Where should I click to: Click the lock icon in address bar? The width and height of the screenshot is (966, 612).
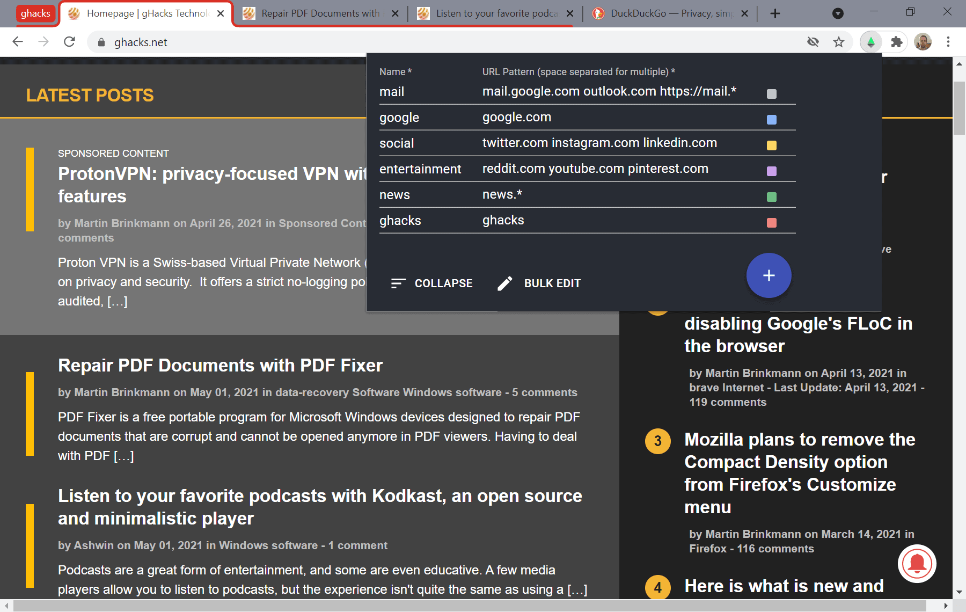click(x=101, y=42)
